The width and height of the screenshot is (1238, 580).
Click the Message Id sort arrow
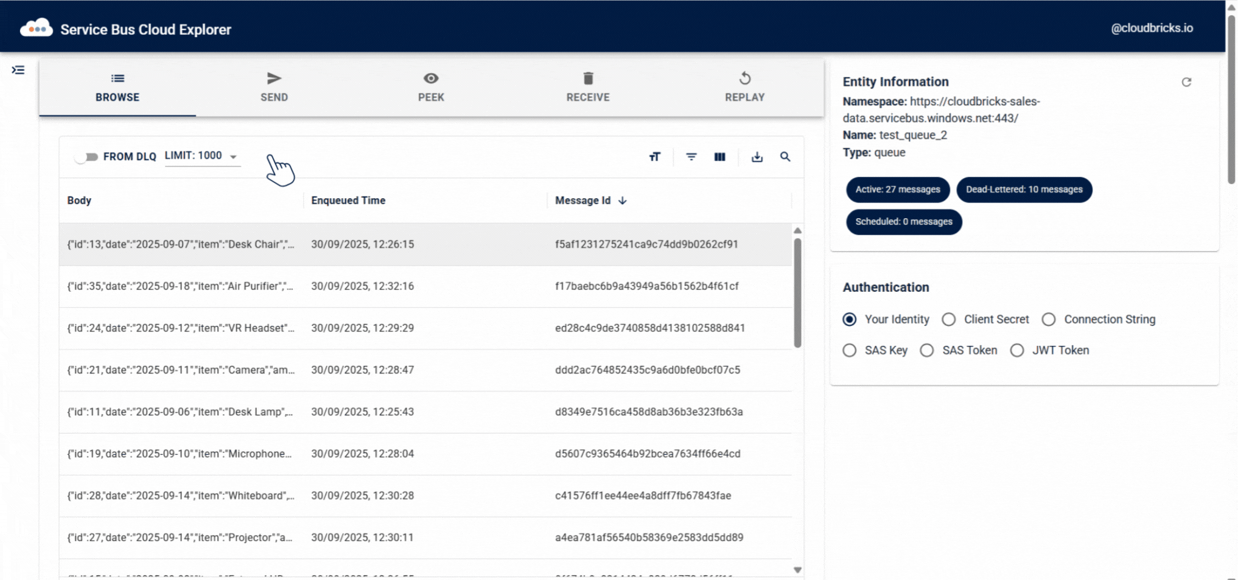(622, 201)
